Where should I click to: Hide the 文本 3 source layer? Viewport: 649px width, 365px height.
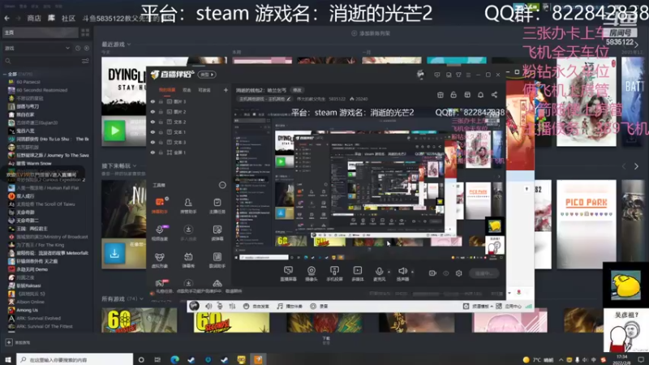(153, 143)
